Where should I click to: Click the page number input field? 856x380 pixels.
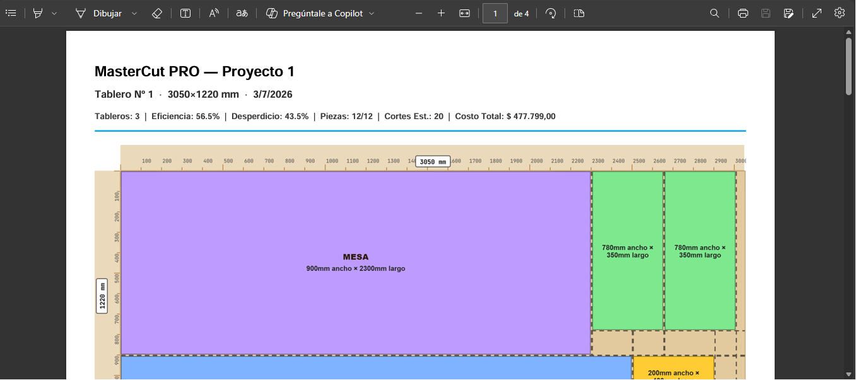pyautogui.click(x=495, y=13)
